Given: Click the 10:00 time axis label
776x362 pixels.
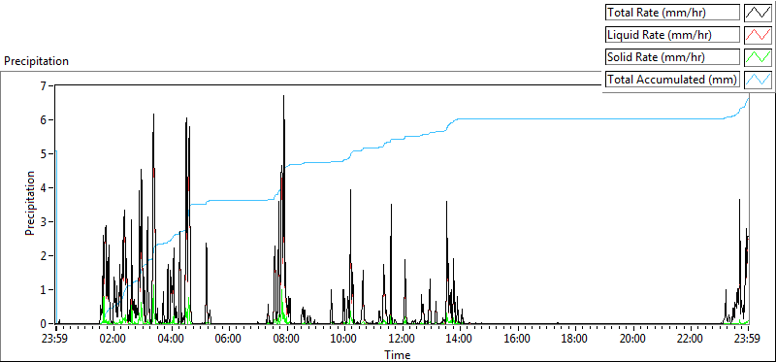Looking at the screenshot, I should click(x=344, y=340).
